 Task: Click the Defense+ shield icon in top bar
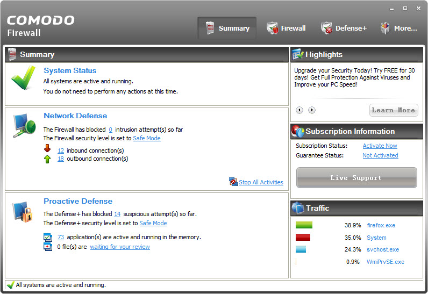[327, 28]
